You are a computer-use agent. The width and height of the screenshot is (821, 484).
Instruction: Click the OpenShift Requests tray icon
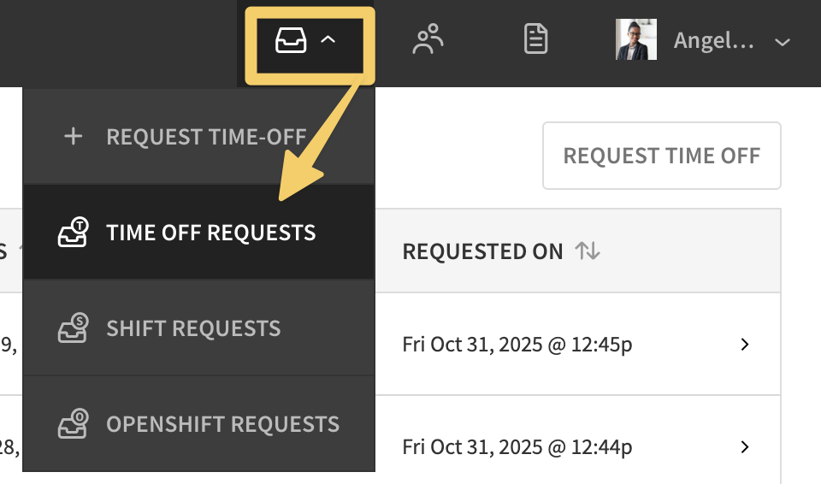pos(73,424)
